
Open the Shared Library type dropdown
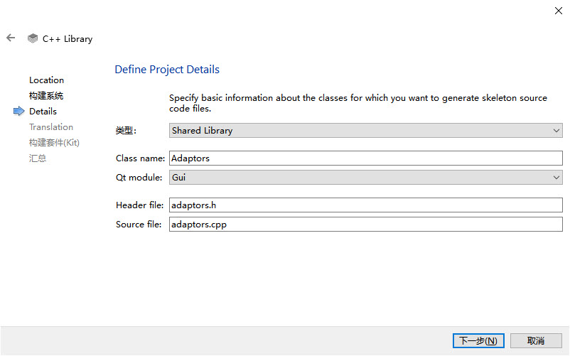click(366, 131)
